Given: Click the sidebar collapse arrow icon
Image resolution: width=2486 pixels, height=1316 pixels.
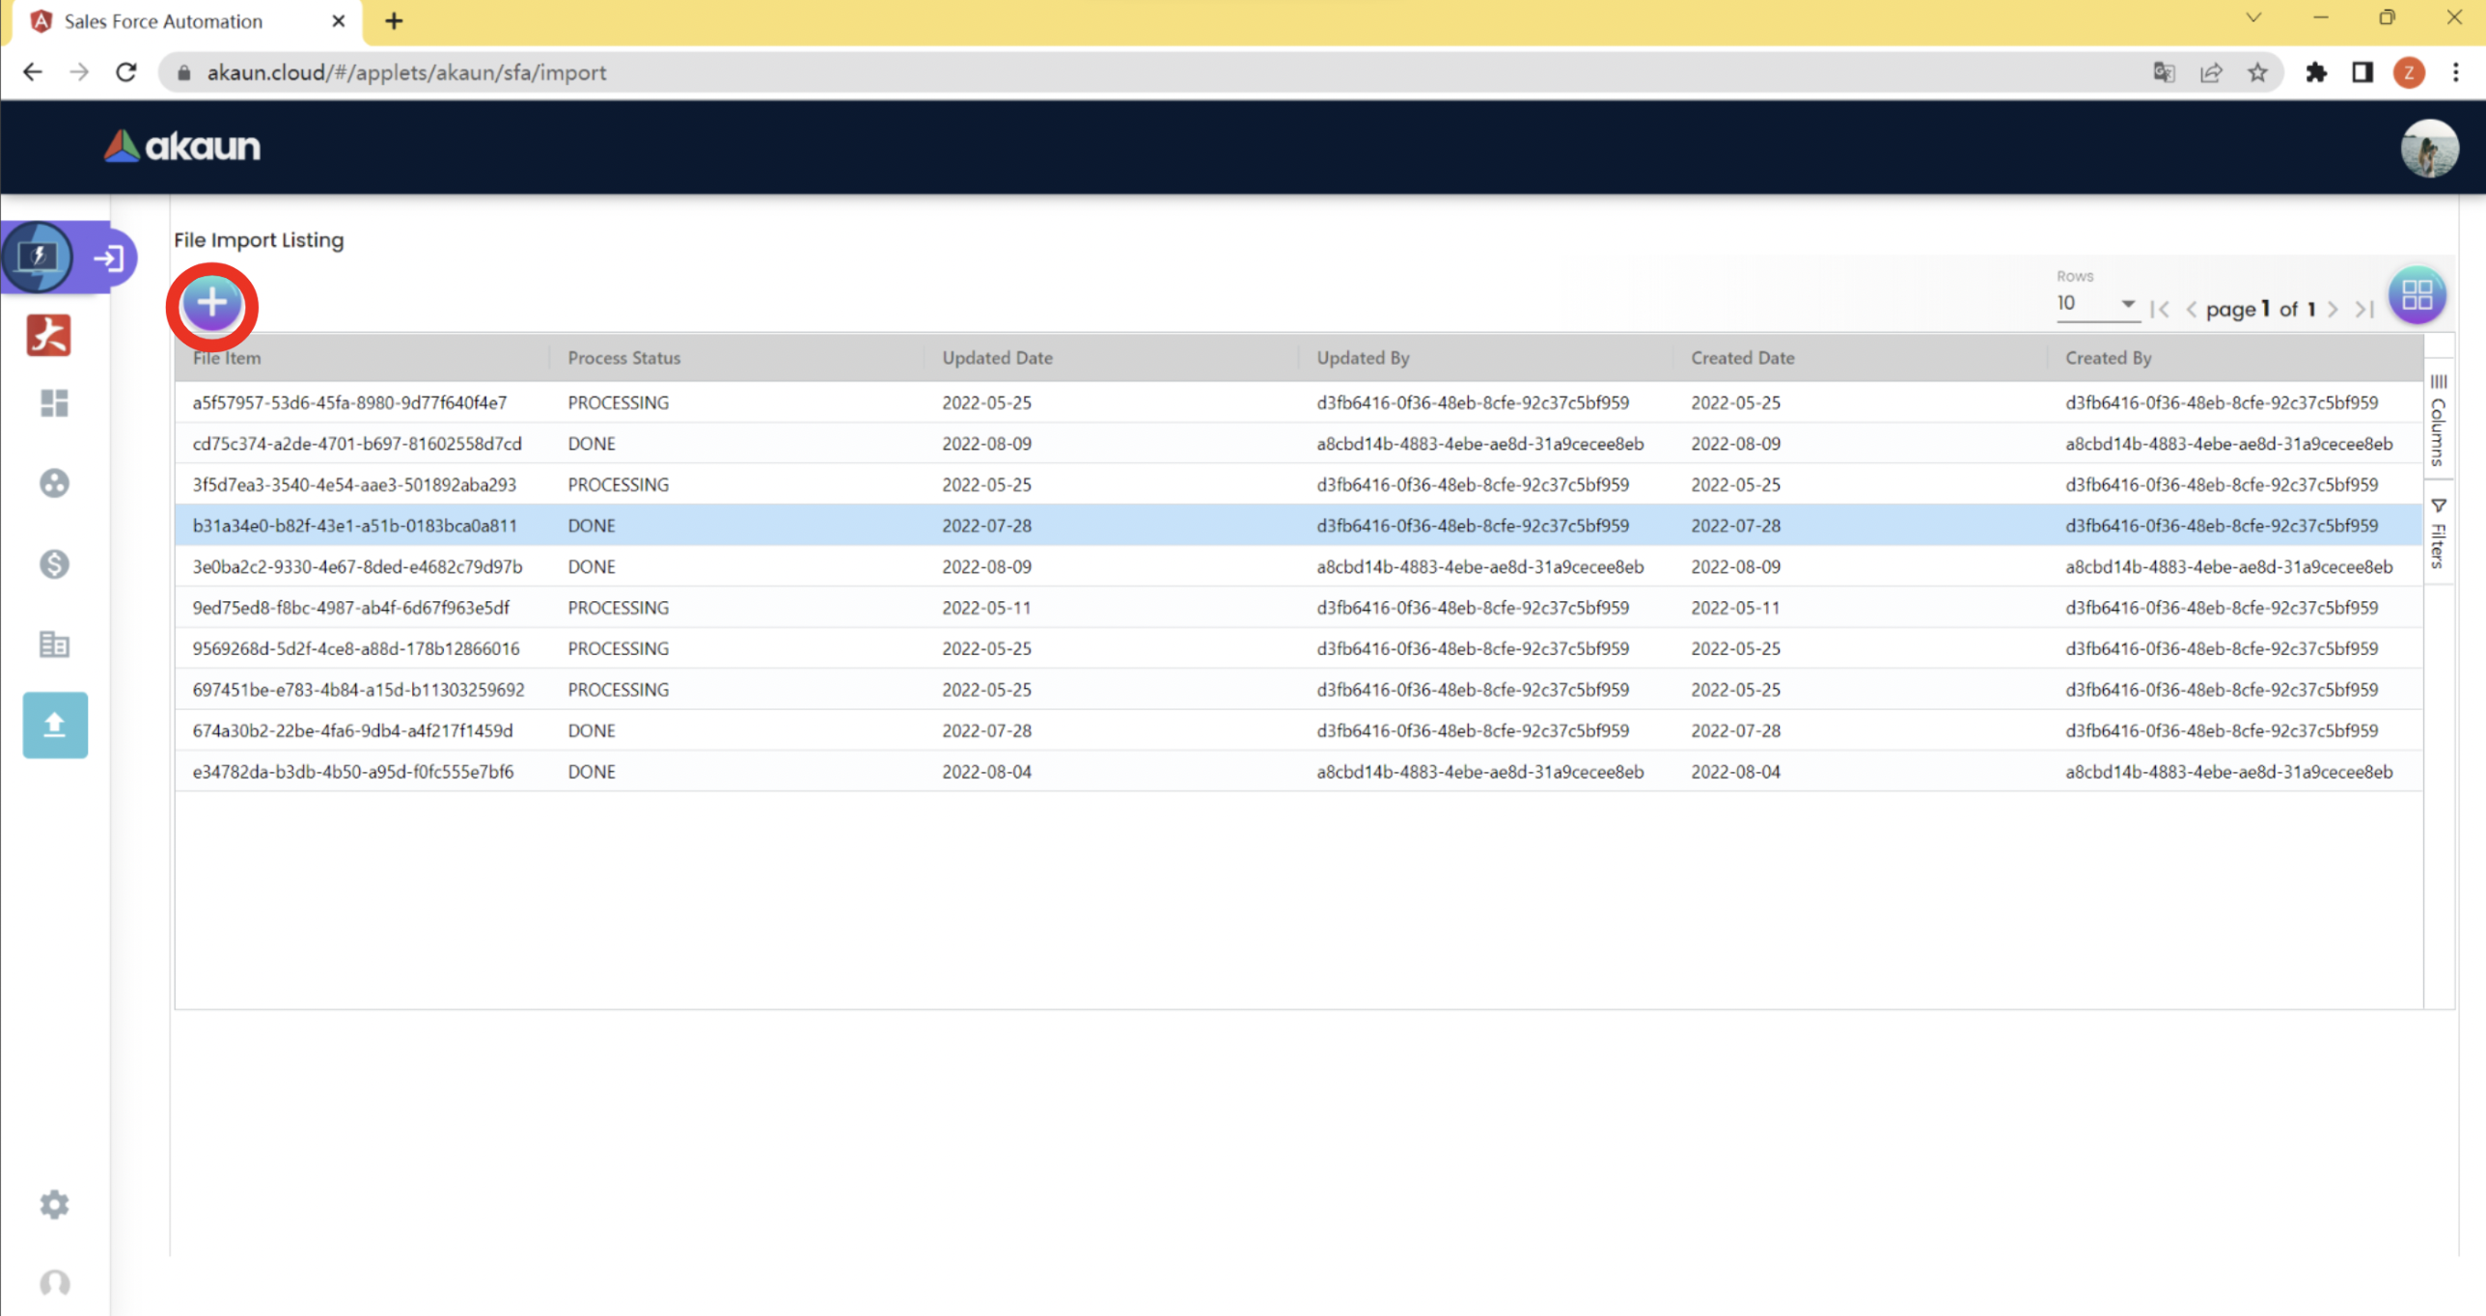Looking at the screenshot, I should point(109,258).
